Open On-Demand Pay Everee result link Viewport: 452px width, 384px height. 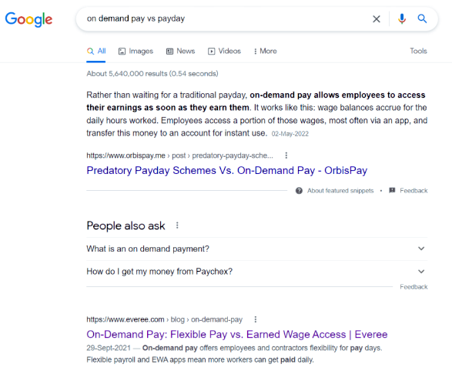point(237,335)
